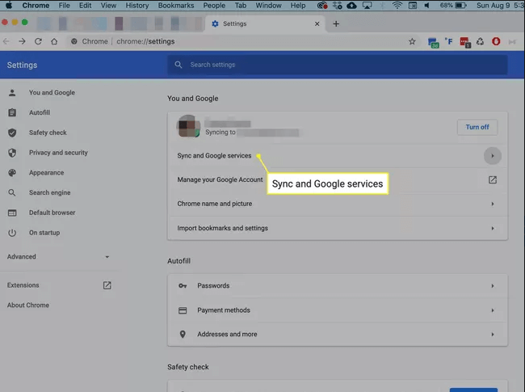Click Manage your Google Account text

point(220,180)
